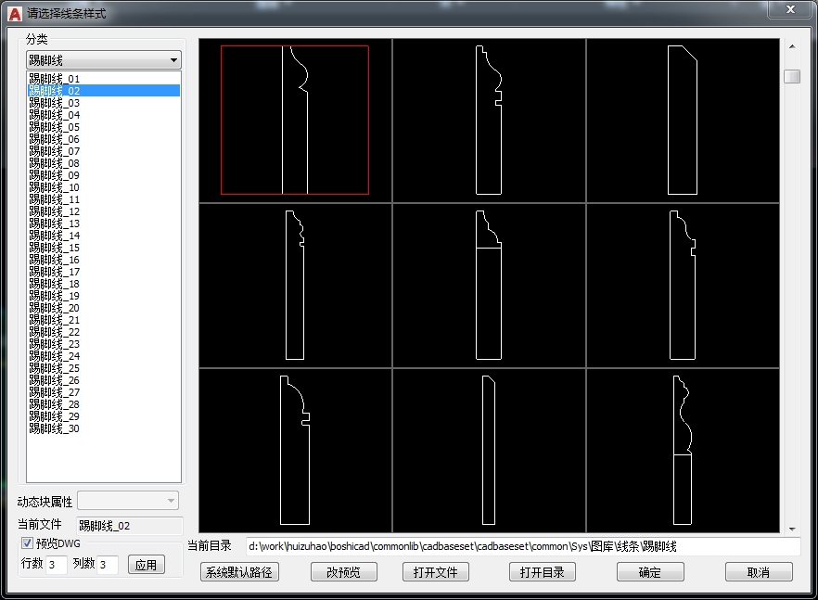Select 踢脚线_20 in the list

coord(103,308)
